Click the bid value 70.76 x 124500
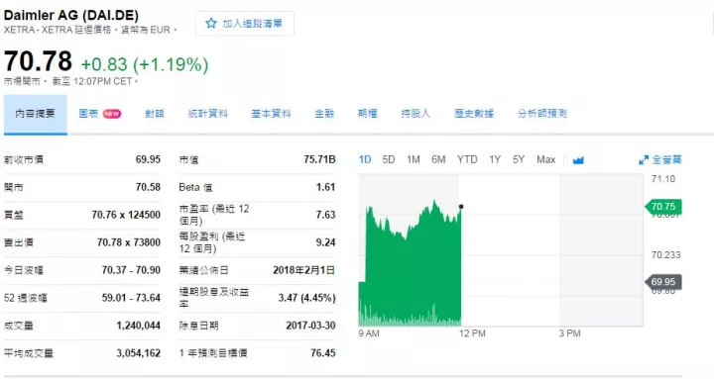The image size is (714, 379). pyautogui.click(x=126, y=215)
